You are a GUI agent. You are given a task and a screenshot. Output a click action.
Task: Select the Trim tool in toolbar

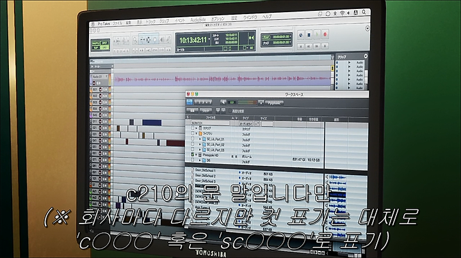142,40
